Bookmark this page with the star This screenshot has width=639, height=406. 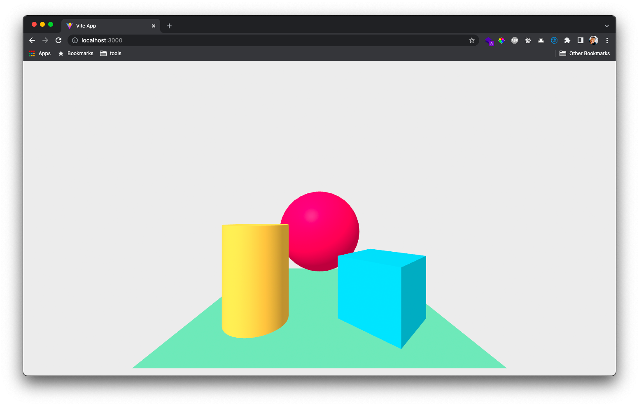tap(472, 40)
